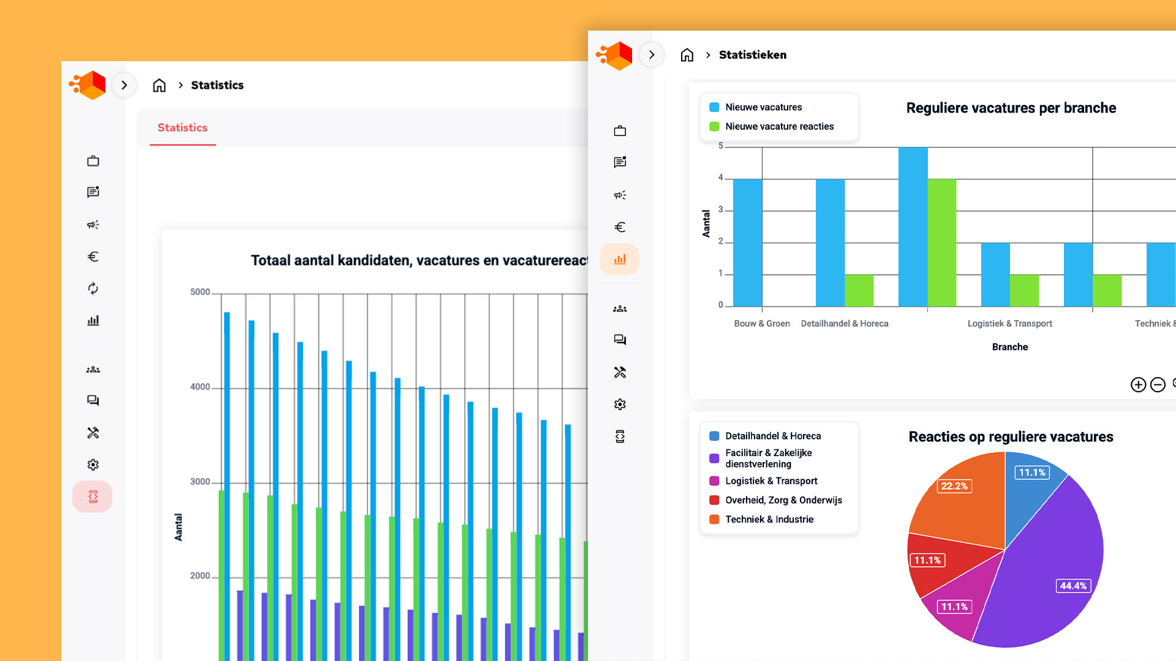The height and width of the screenshot is (661, 1176).
Task: Open the settings gear in the left sidebar
Action: tap(93, 465)
